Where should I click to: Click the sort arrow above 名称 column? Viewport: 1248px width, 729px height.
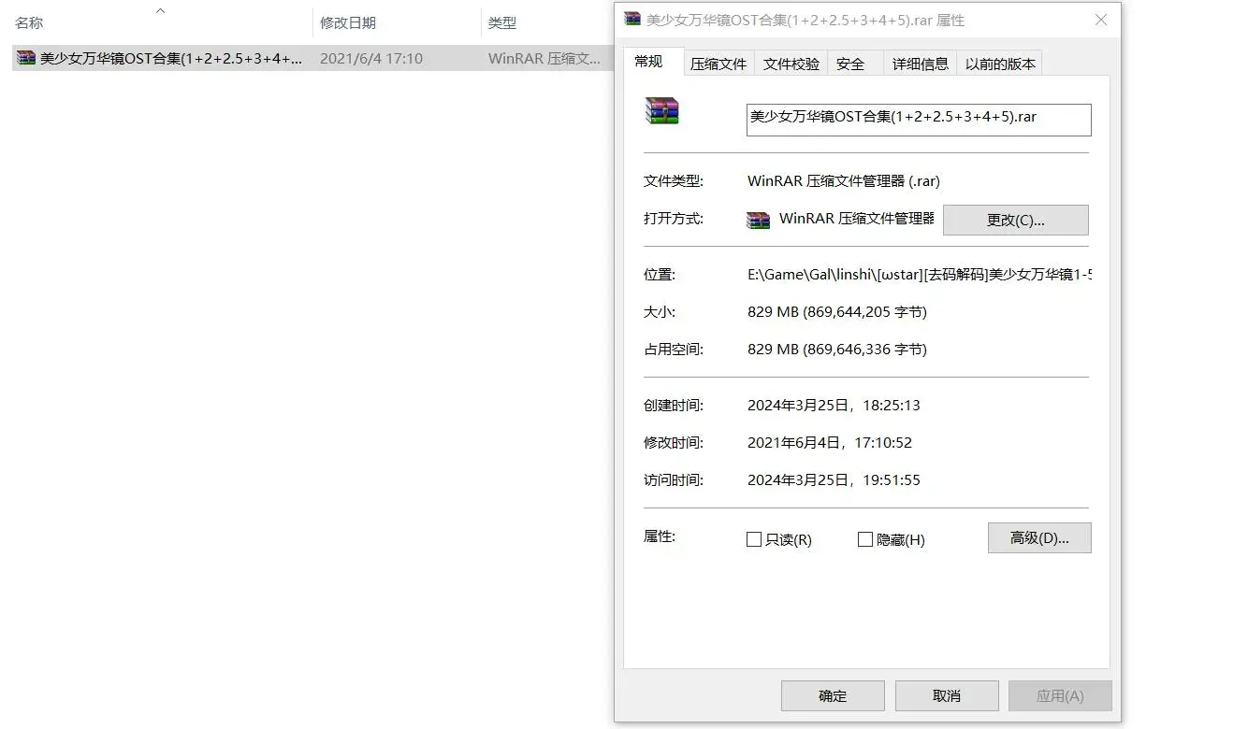[160, 10]
